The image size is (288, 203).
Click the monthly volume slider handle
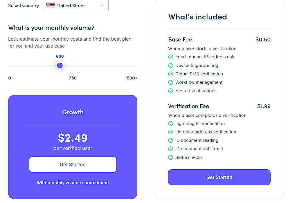tap(60, 66)
